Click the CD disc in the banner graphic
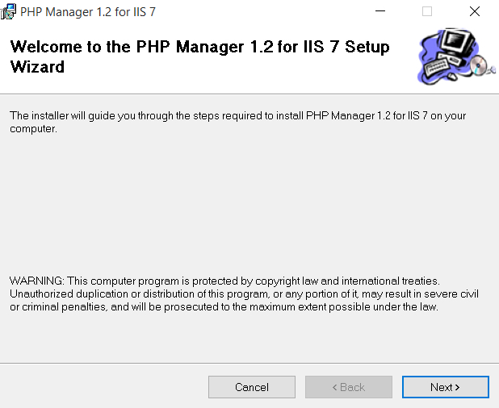This screenshot has height=408, width=499. (479, 65)
